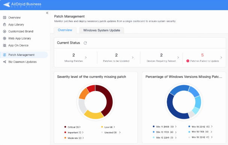Switch to the Windows System Update tab
The width and height of the screenshot is (228, 145).
(x=102, y=30)
